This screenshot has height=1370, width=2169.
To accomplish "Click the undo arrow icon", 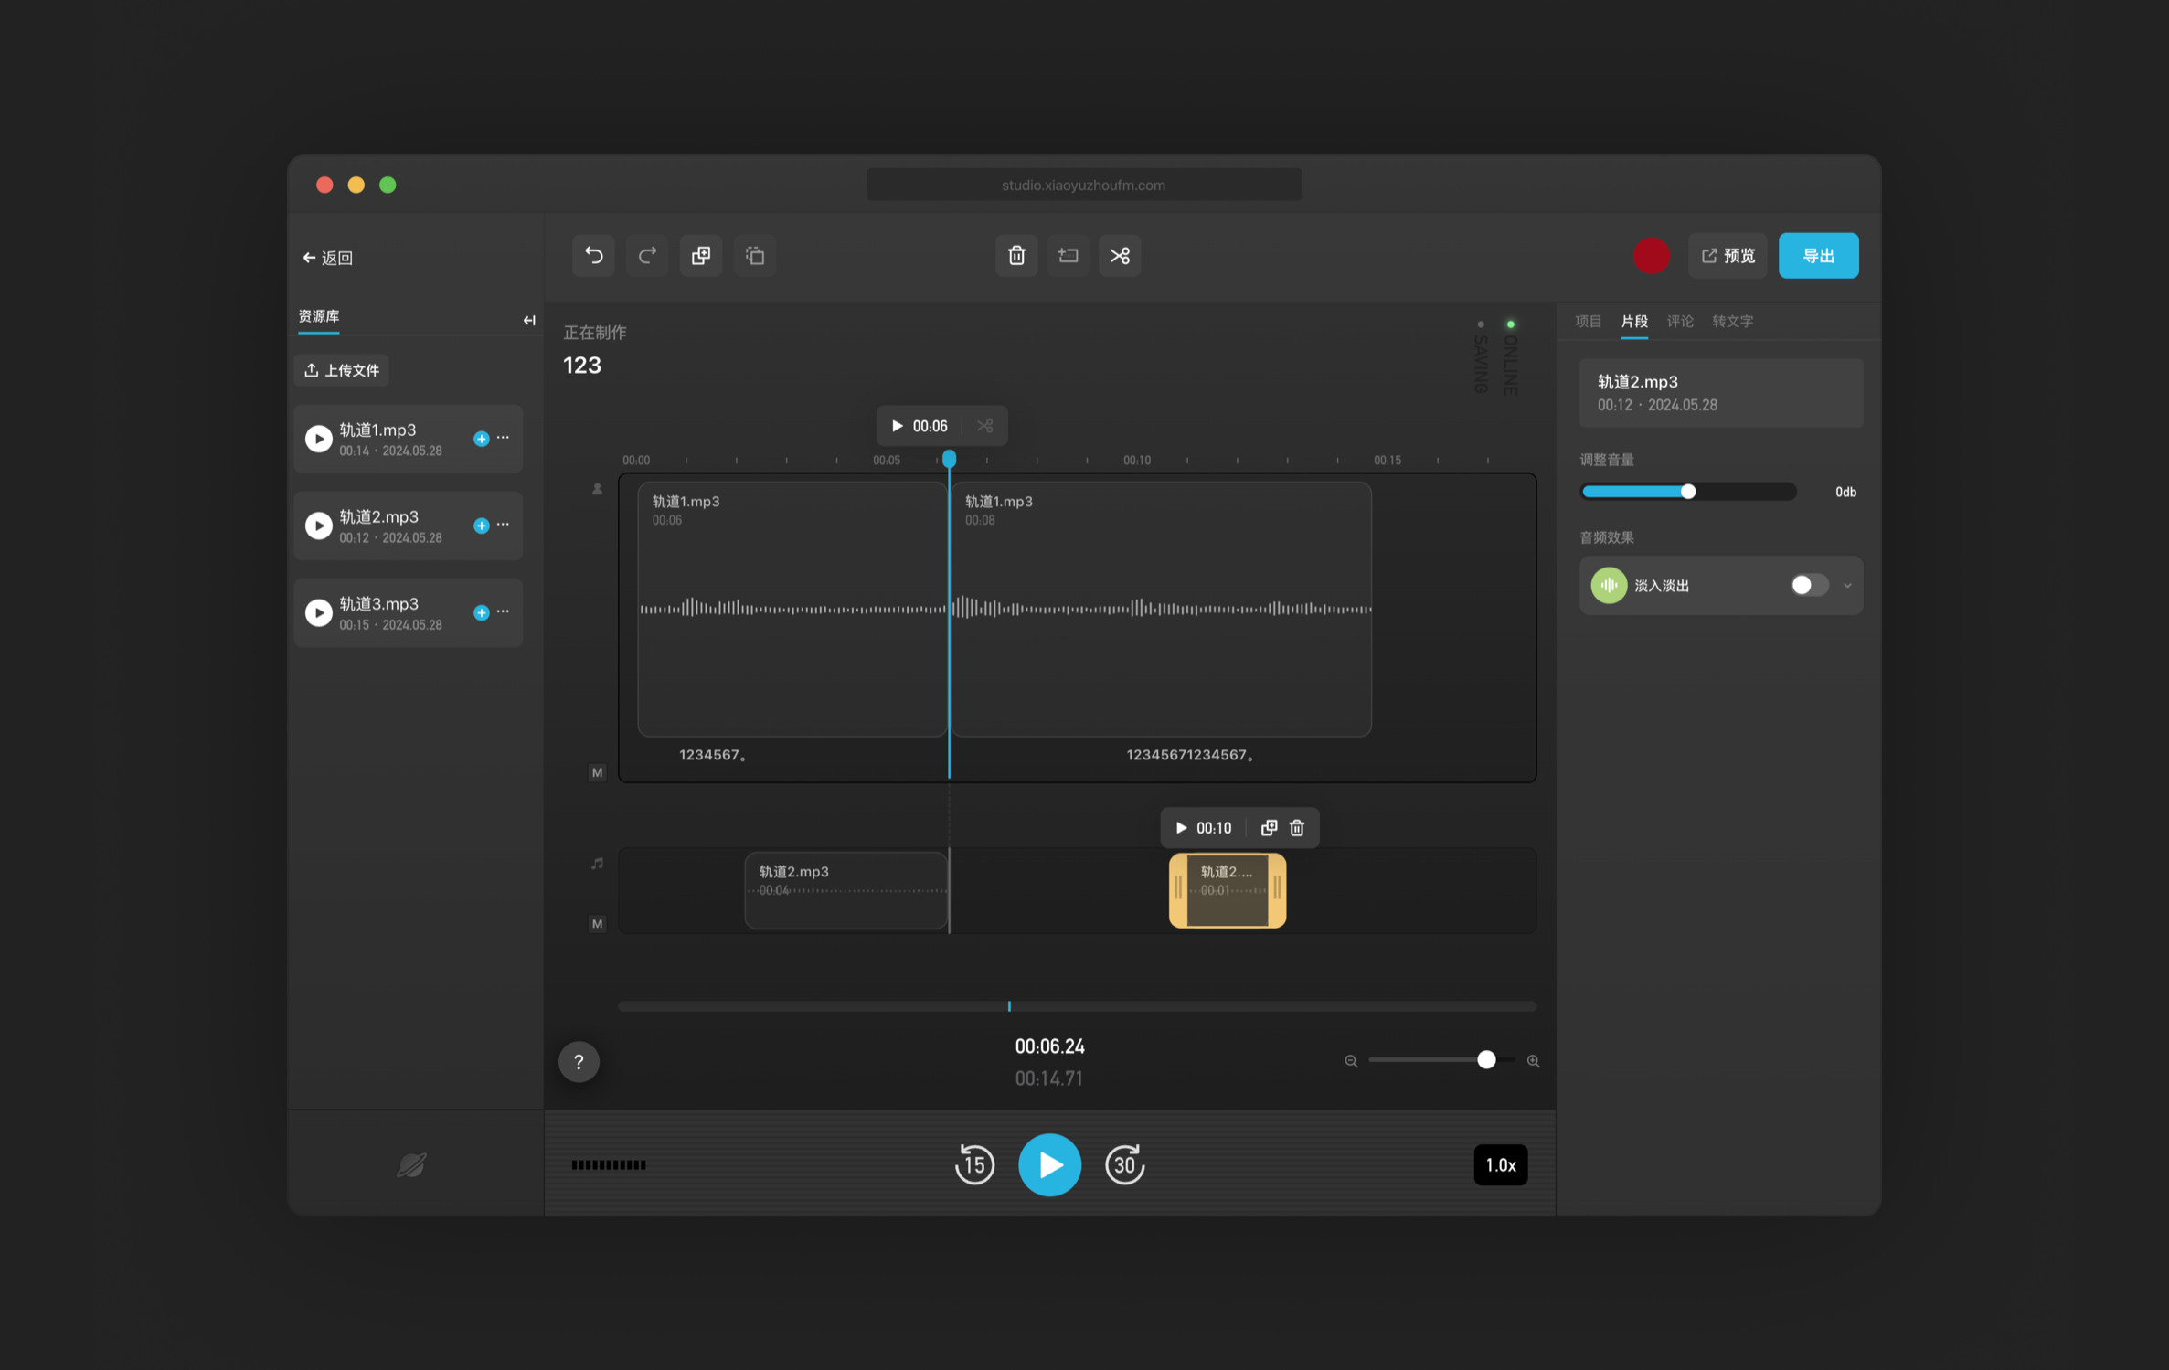I will coord(593,255).
